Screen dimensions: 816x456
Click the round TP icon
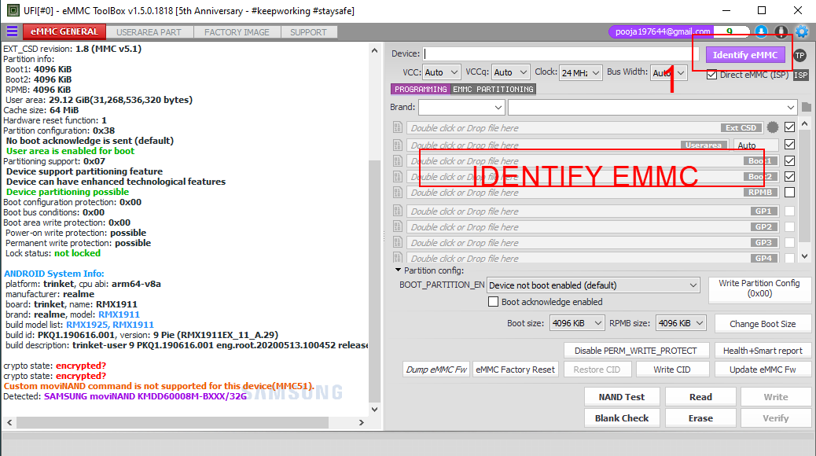[x=799, y=55]
